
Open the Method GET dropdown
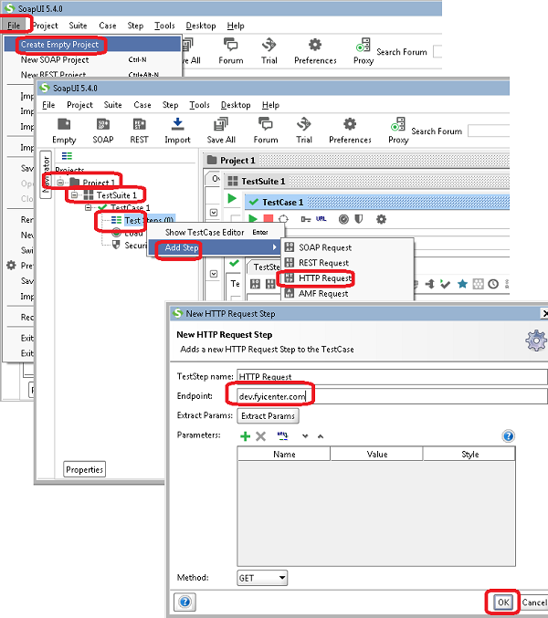262,578
